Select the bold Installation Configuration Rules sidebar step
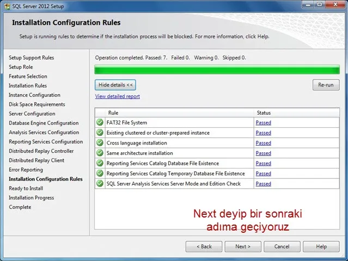Screen dimensions: 348x261 click(x=46, y=179)
